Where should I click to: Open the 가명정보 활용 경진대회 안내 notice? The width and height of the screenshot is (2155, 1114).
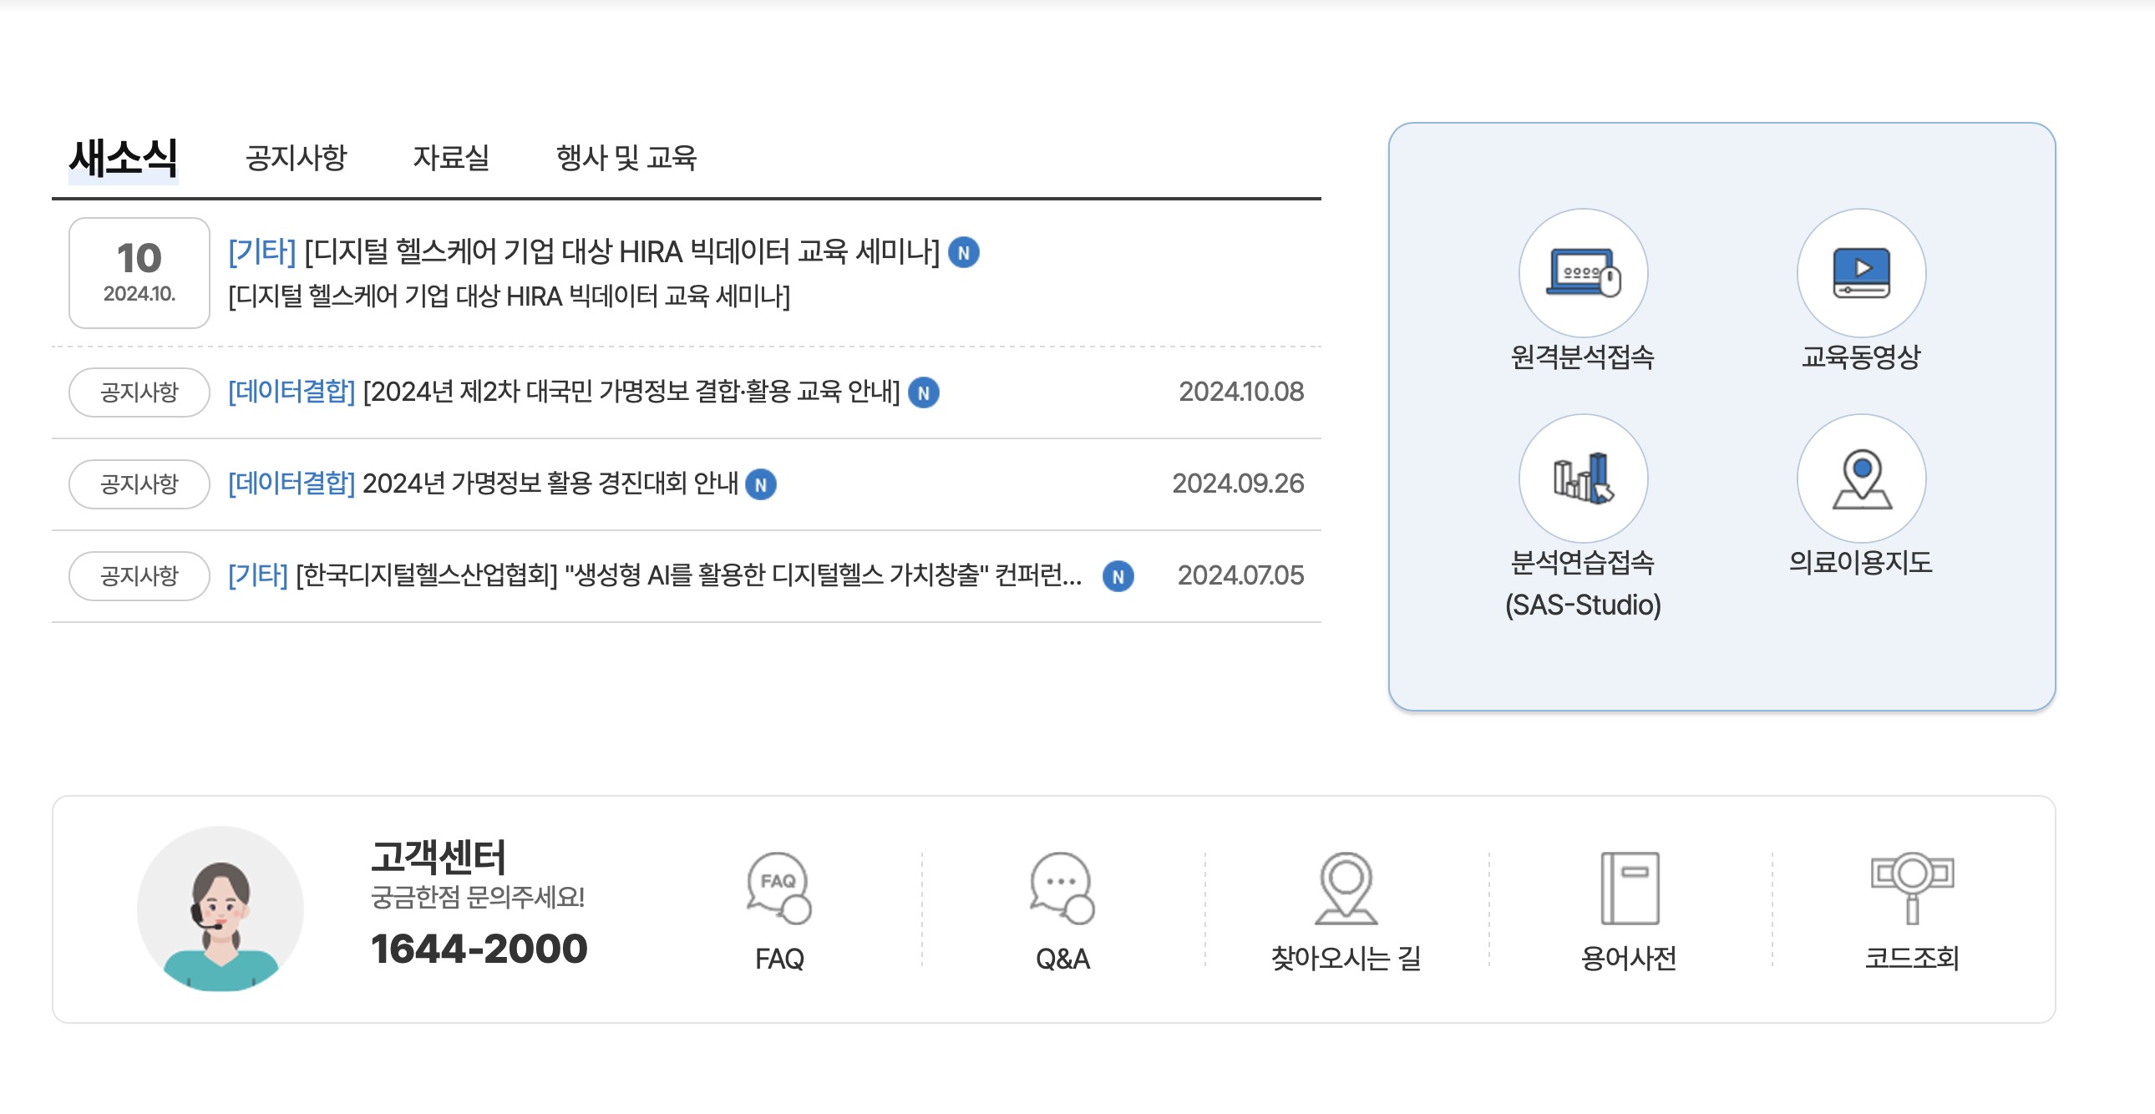pyautogui.click(x=550, y=484)
